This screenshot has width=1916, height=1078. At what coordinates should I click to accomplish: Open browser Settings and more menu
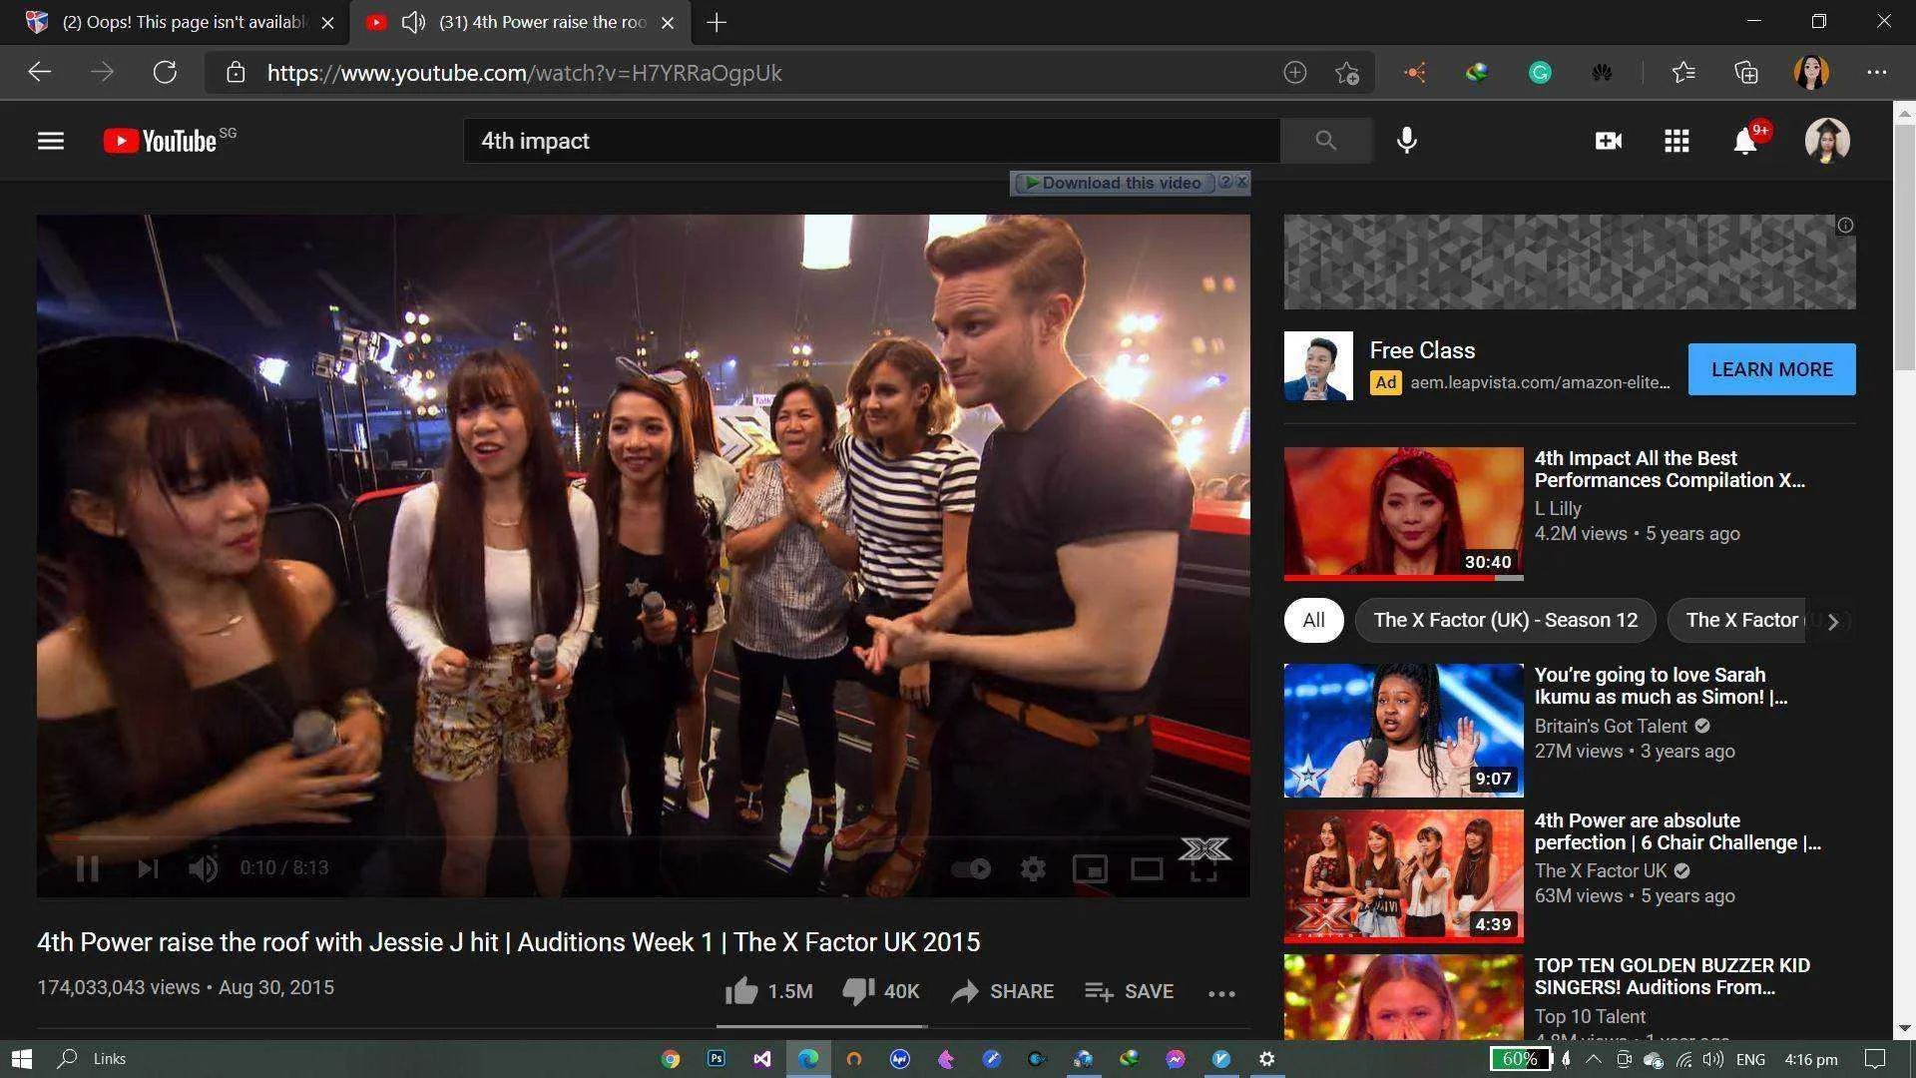click(1876, 72)
